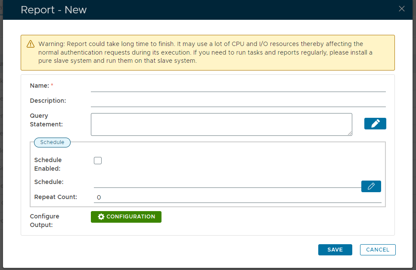The image size is (416, 270).
Task: Open the Query Statement editor pencil button
Action: tap(375, 123)
